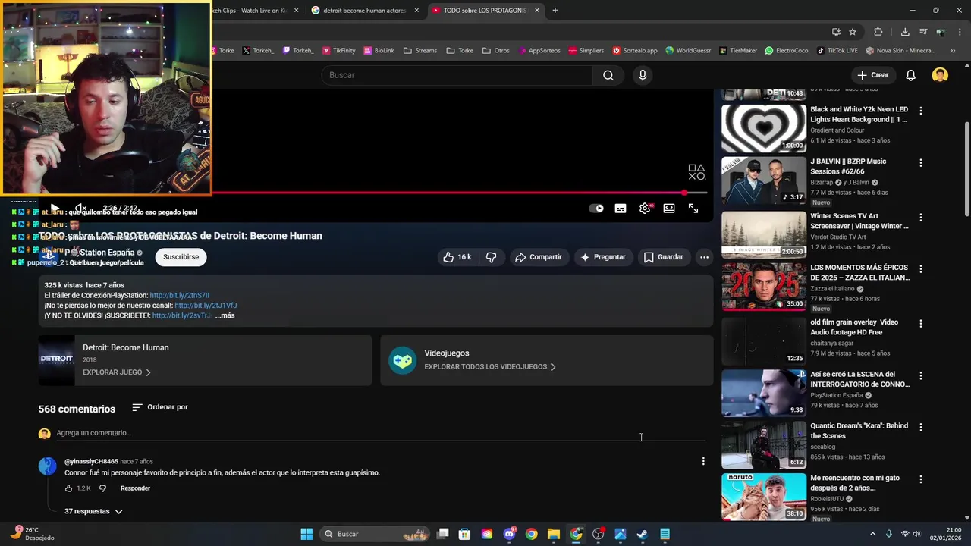Open options for Quantic Dream's Kara video
Viewport: 971px width, 546px height.
(x=921, y=428)
